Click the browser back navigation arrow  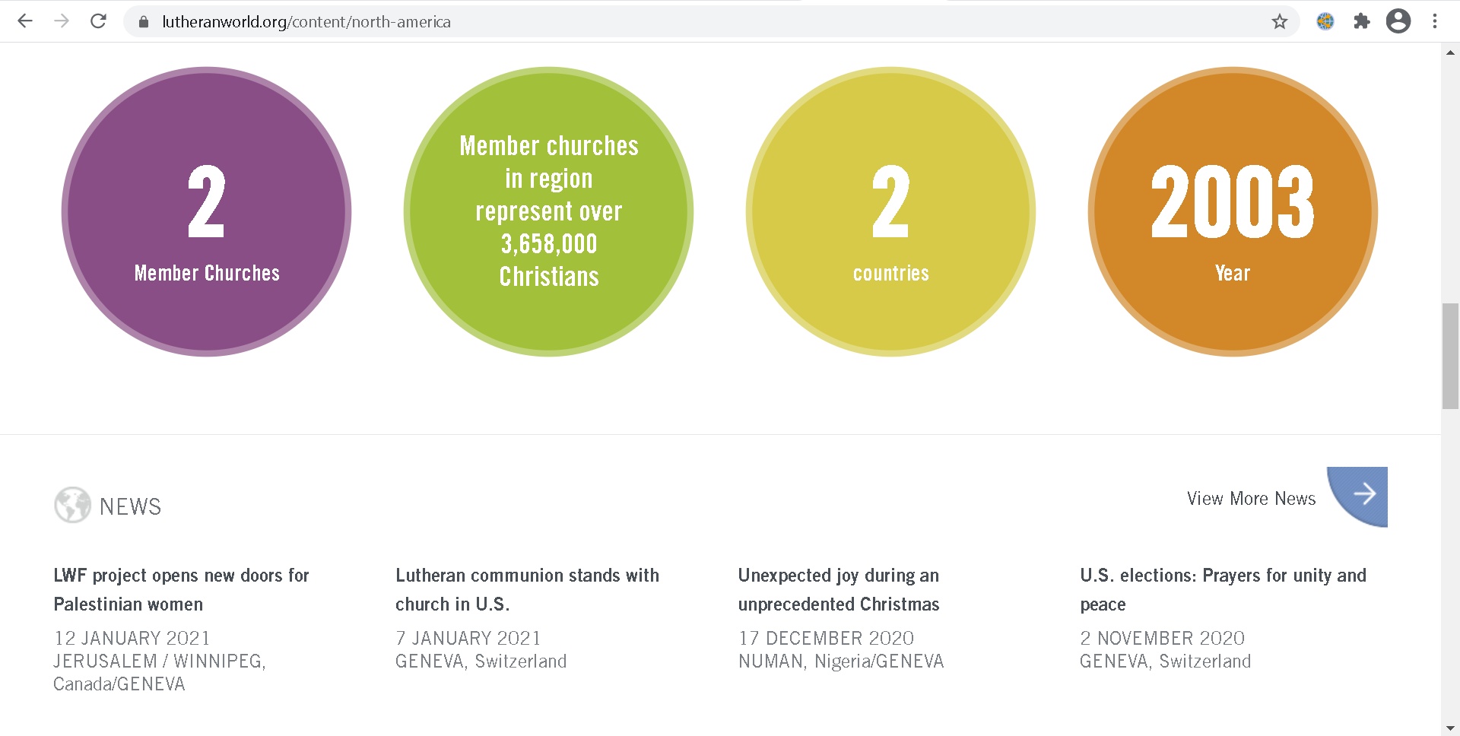(x=25, y=21)
